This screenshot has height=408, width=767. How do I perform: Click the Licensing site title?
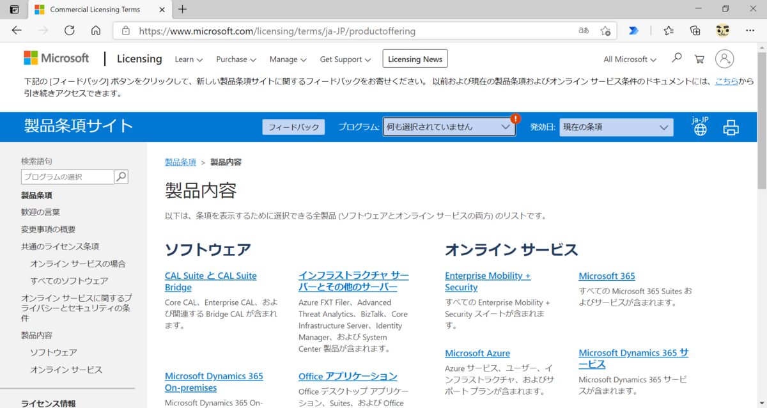139,59
